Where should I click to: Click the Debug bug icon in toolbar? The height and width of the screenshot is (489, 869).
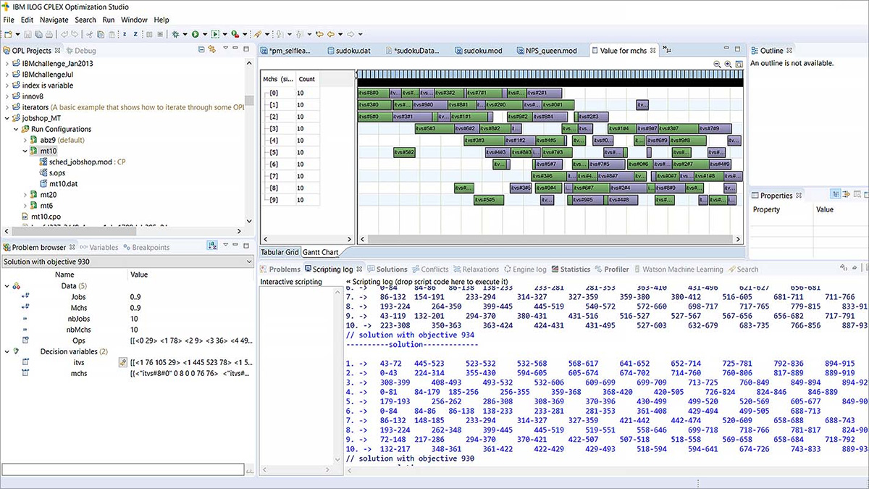[x=176, y=34]
